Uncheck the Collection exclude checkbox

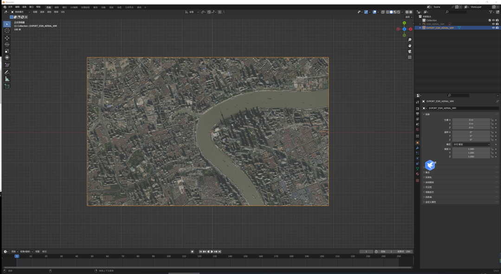[489, 20]
